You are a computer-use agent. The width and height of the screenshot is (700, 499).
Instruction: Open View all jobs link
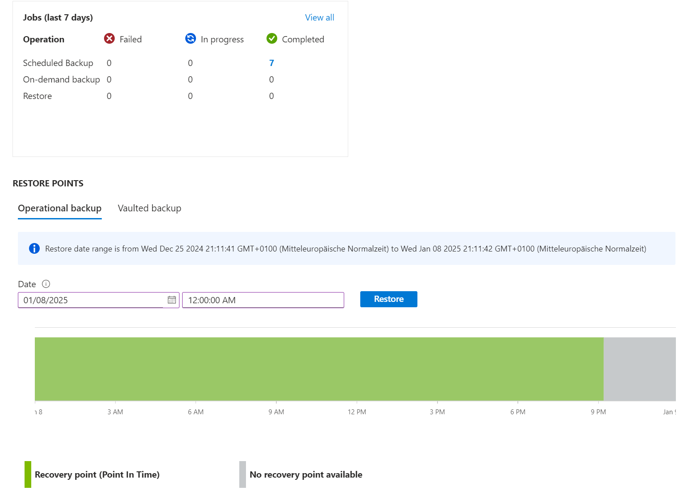(319, 17)
